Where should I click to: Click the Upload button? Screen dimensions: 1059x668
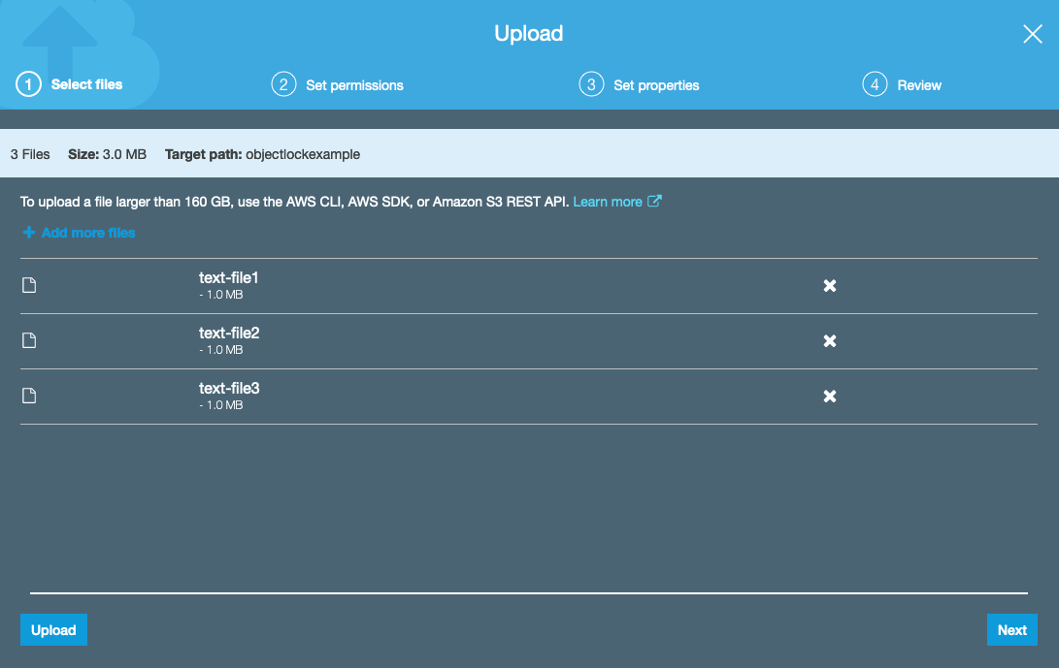[x=53, y=629]
